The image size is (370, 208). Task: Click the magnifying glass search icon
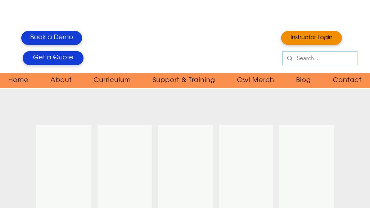pyautogui.click(x=290, y=58)
